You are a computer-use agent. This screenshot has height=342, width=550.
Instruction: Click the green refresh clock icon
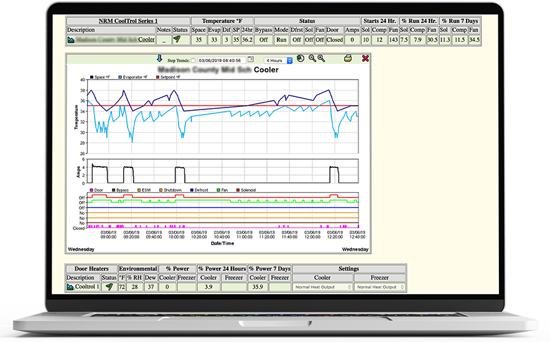point(301,58)
